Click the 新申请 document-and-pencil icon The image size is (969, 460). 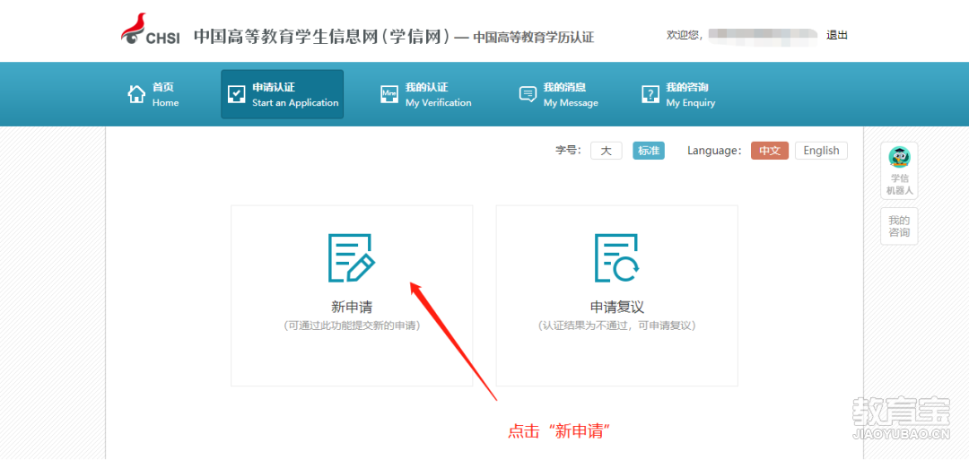coord(351,258)
